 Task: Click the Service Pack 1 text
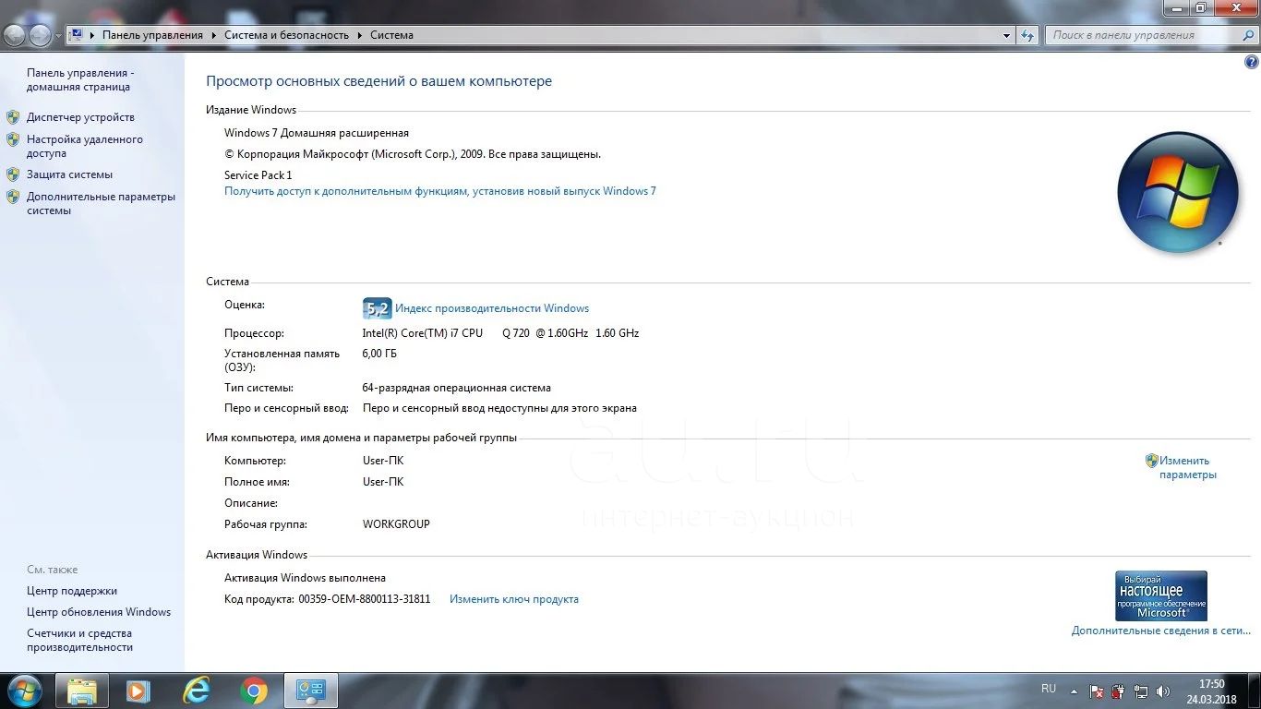258,175
